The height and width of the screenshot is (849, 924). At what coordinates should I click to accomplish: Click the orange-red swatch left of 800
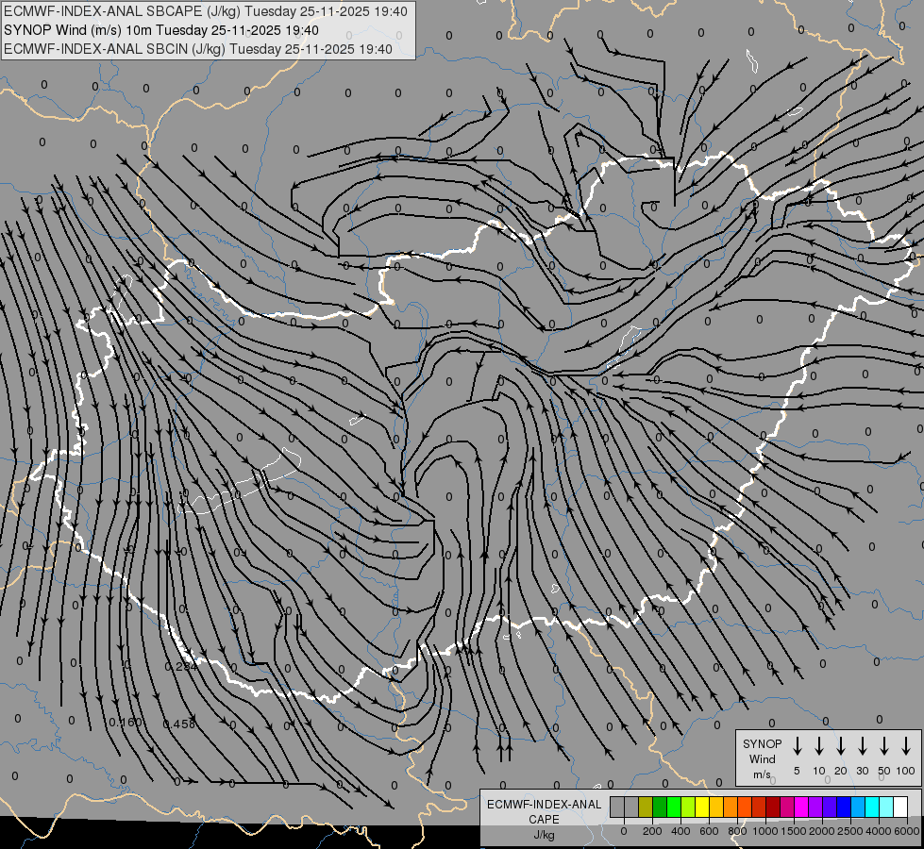745,807
